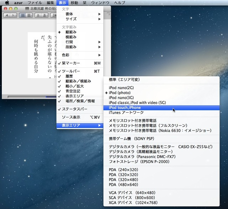Select PDA(480×640) display area
The height and width of the screenshot is (209, 228).
[161, 184]
